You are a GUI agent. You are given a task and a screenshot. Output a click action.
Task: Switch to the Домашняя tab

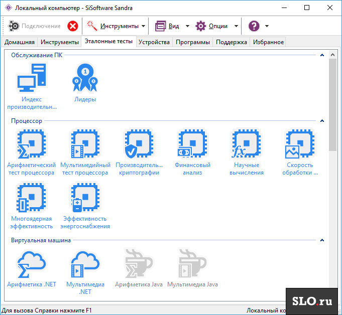[x=20, y=42]
